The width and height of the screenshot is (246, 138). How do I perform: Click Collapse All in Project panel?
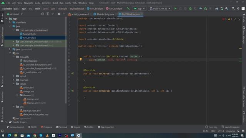[x=53, y=14]
